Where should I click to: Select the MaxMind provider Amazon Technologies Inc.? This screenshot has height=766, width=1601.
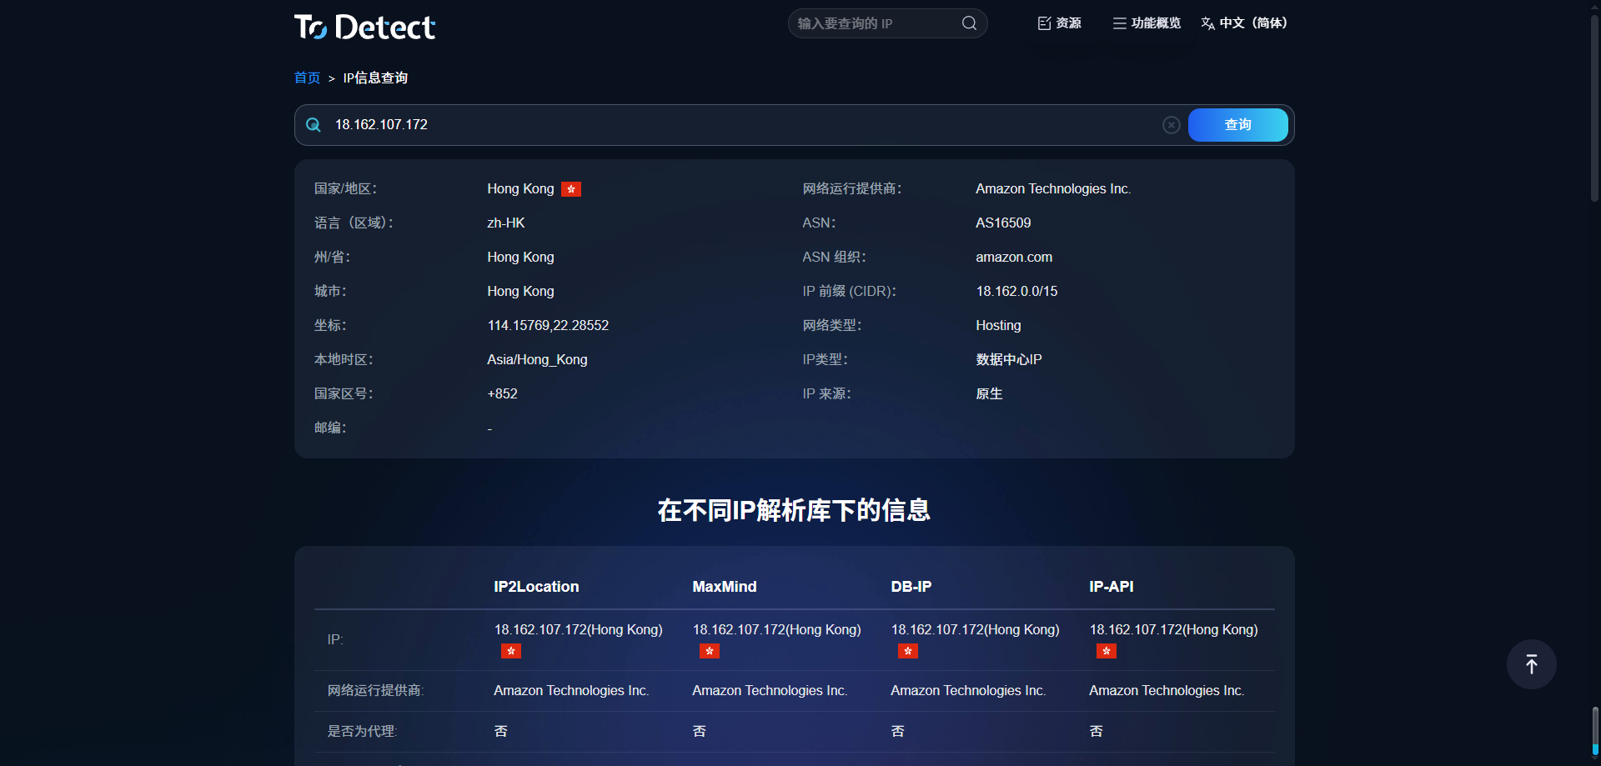tap(770, 690)
